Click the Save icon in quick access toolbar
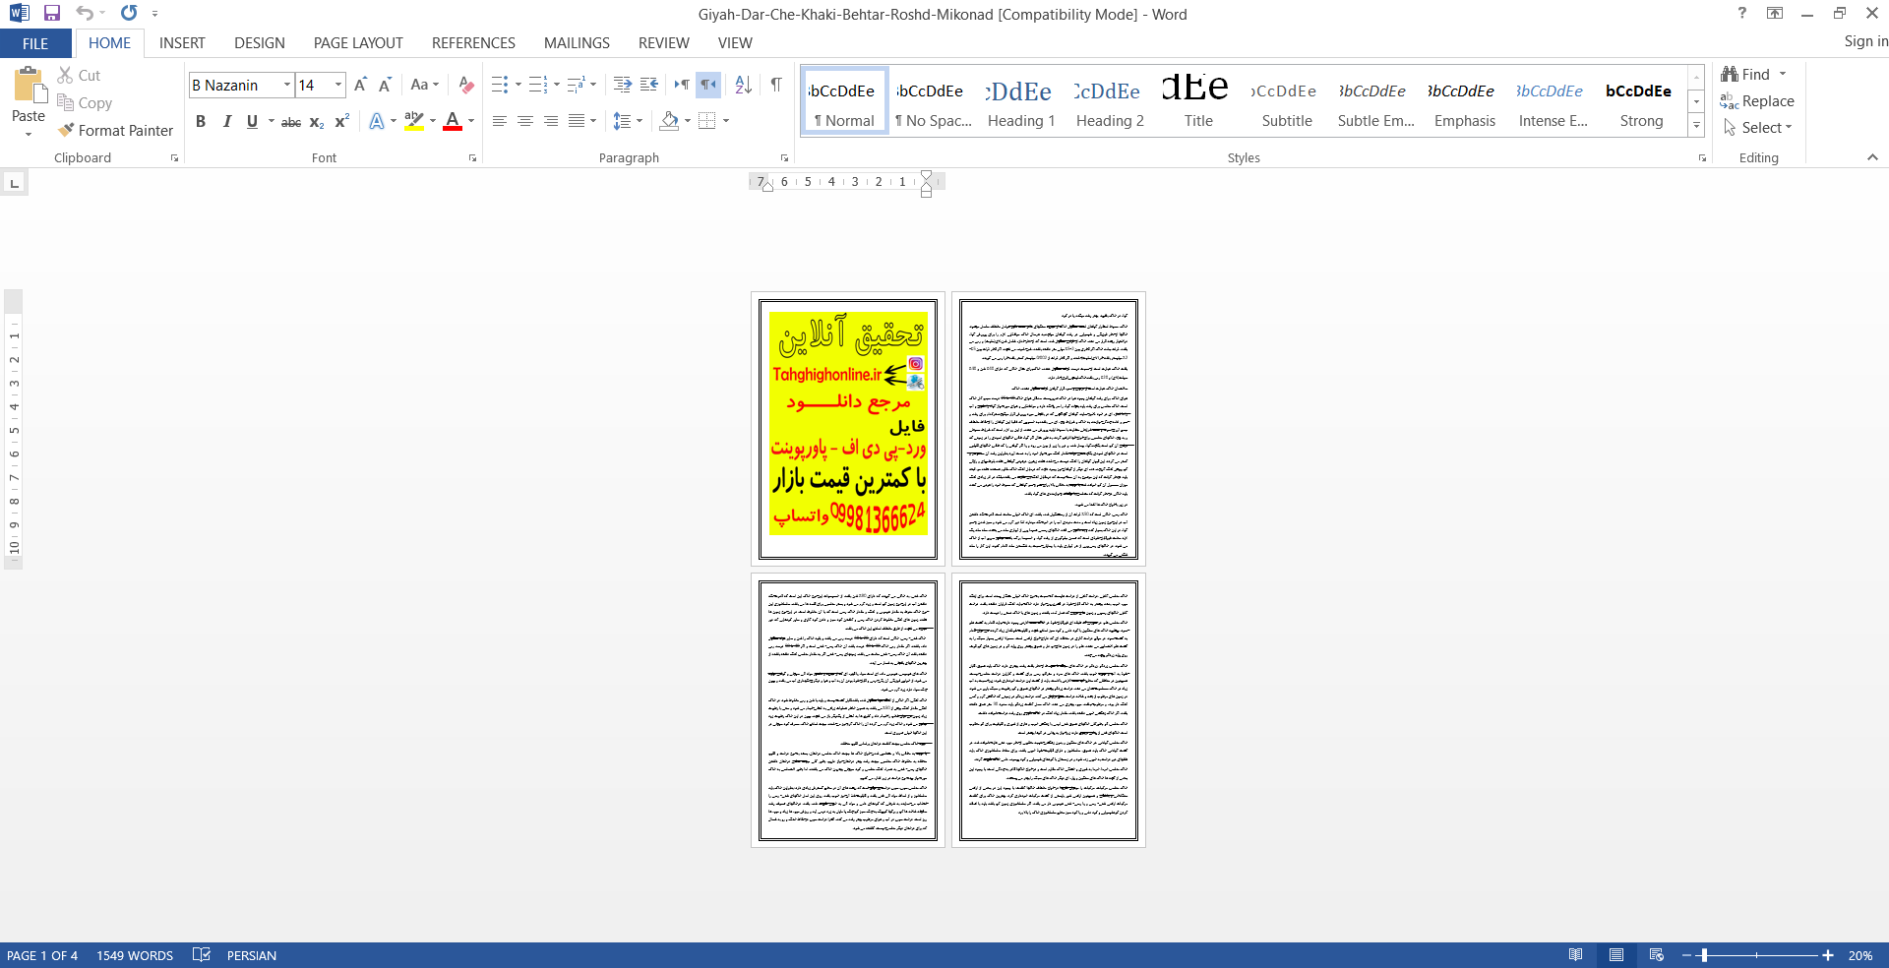 coord(52,14)
